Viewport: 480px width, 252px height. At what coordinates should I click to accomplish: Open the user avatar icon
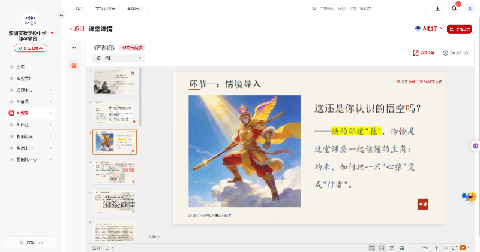(x=470, y=8)
